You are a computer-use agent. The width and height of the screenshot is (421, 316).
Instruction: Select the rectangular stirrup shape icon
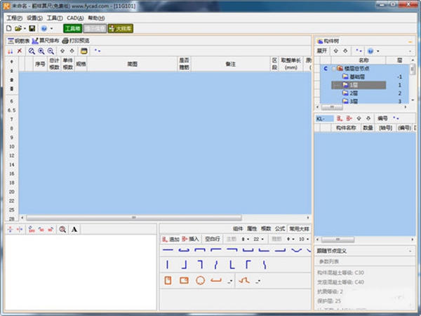pos(184,280)
